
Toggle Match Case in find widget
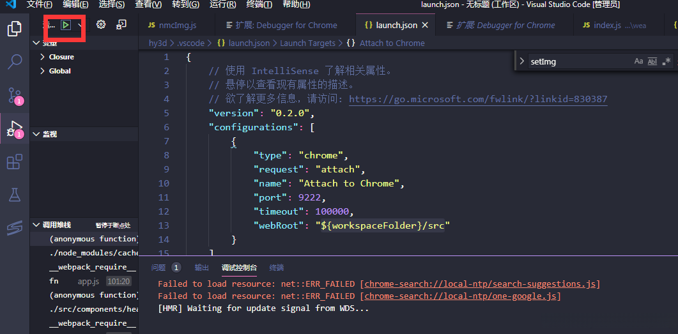(x=638, y=61)
